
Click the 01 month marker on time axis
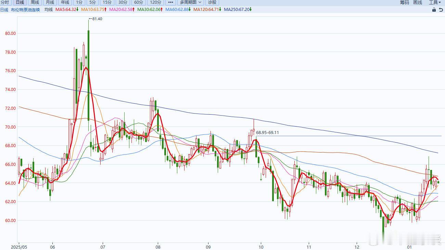point(409,247)
